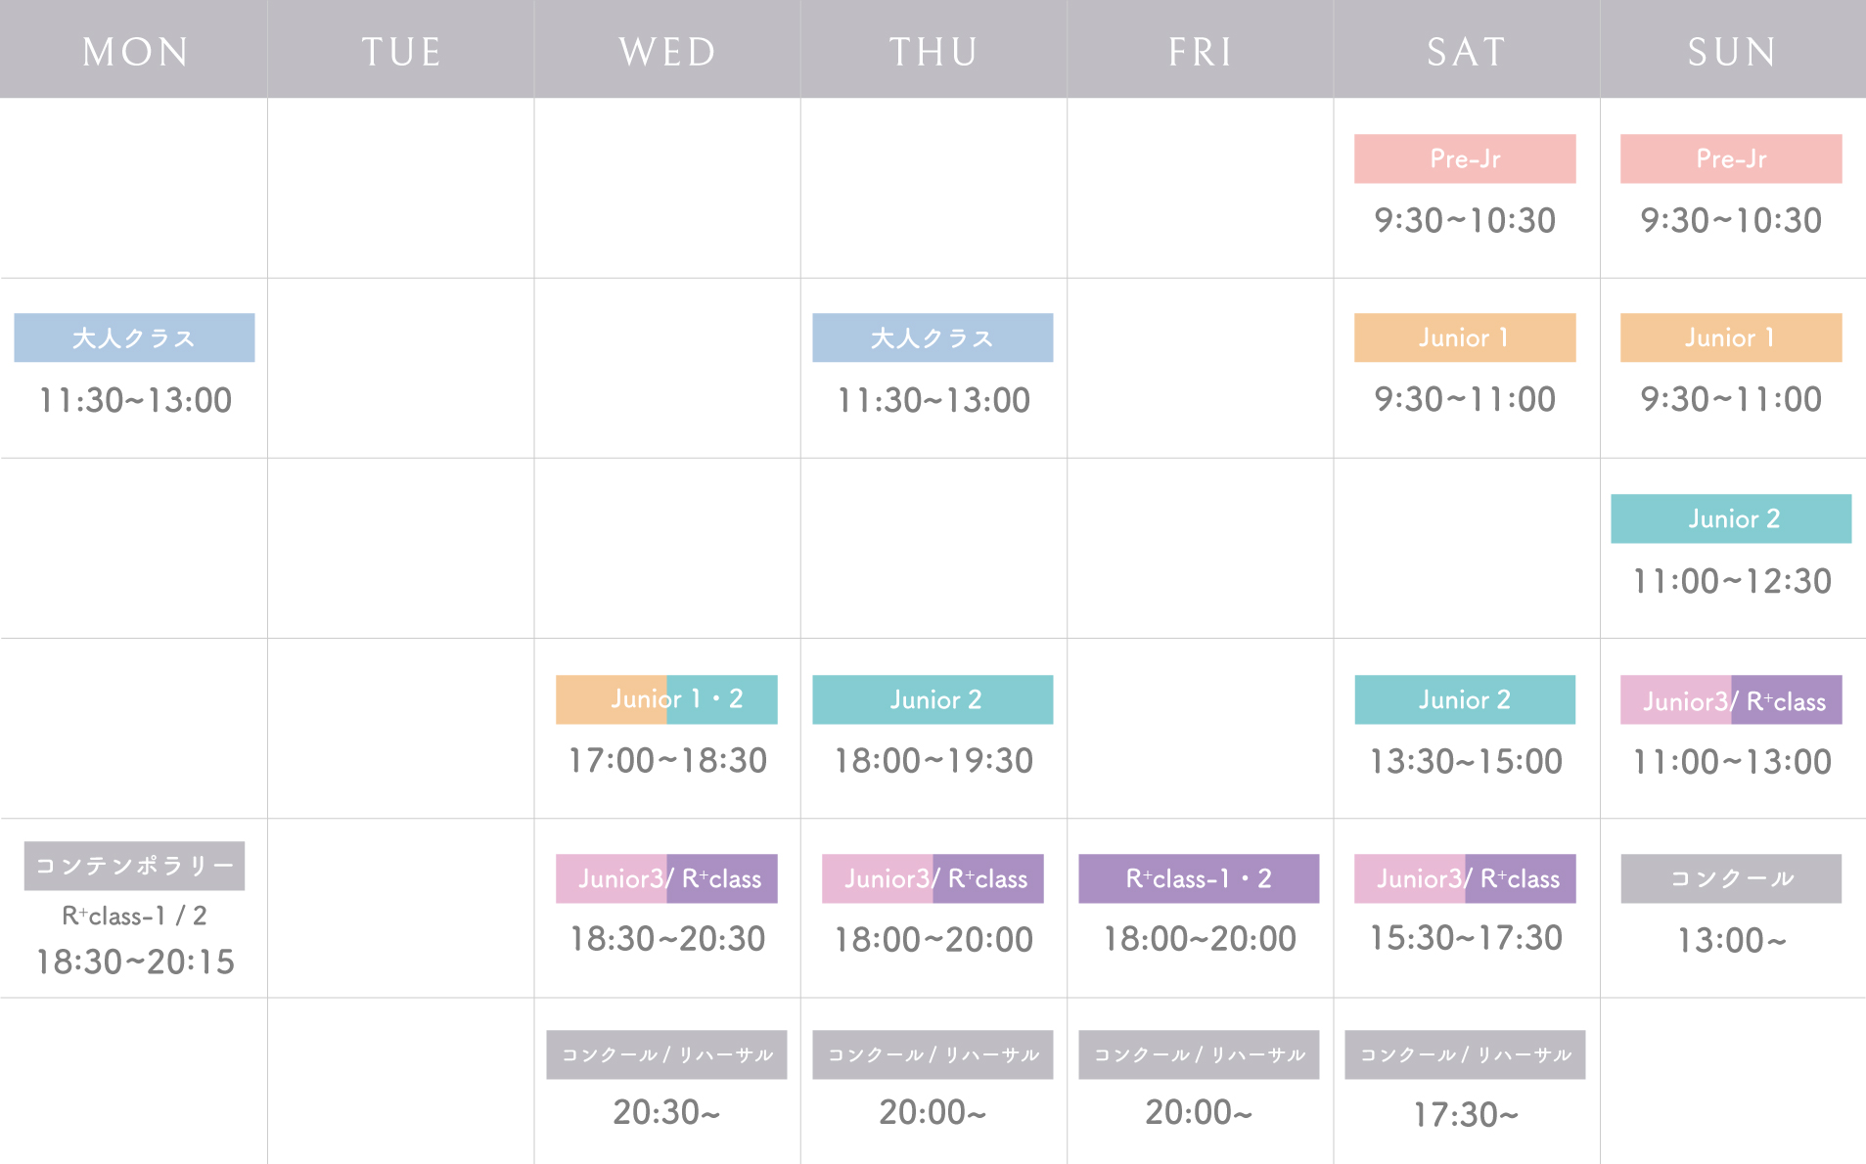Open Thursday's 大人クラス class label
The height and width of the screenshot is (1164, 1866).
pyautogui.click(x=933, y=337)
